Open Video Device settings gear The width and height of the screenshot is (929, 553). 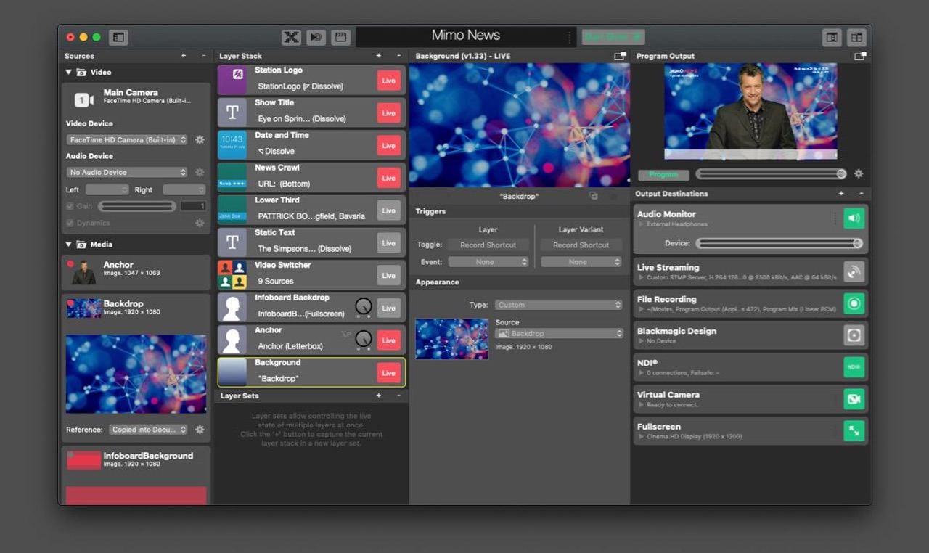click(200, 140)
